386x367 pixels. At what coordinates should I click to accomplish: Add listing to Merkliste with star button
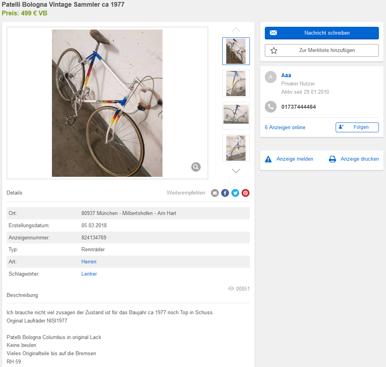(x=321, y=50)
